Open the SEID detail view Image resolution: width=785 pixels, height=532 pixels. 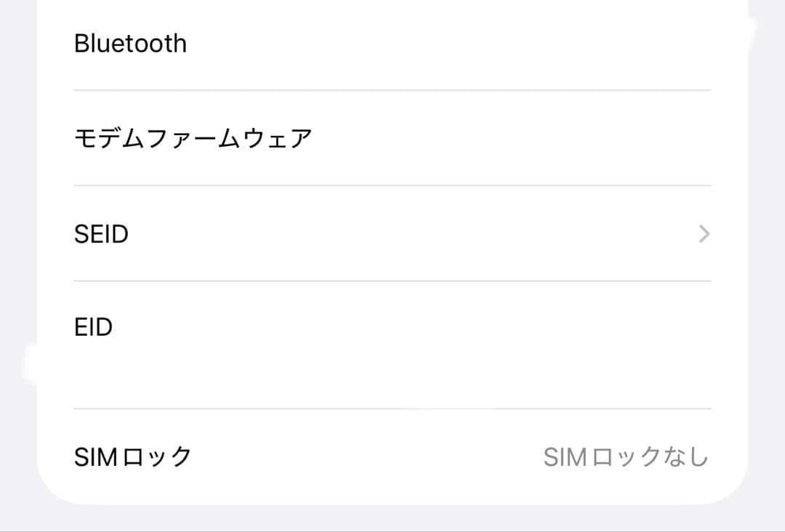click(392, 234)
